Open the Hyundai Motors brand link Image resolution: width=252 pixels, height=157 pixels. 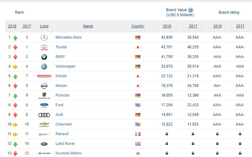point(68,153)
